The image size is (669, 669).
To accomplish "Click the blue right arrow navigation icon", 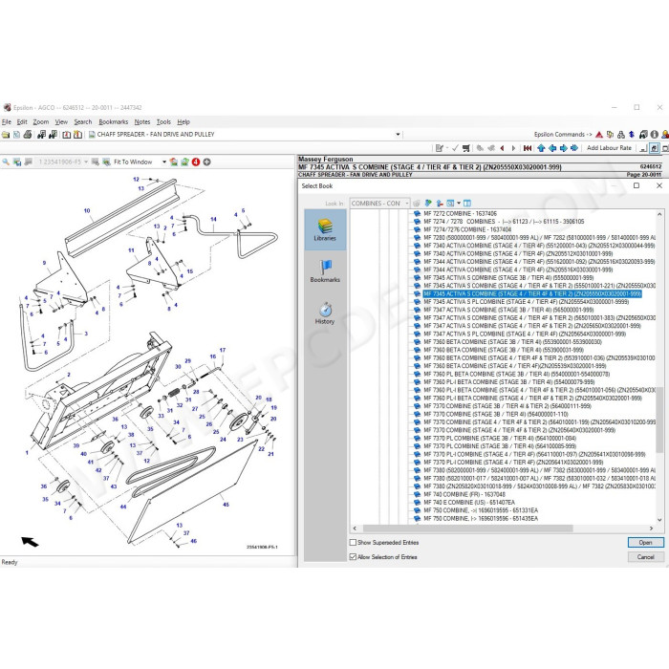I will [564, 148].
